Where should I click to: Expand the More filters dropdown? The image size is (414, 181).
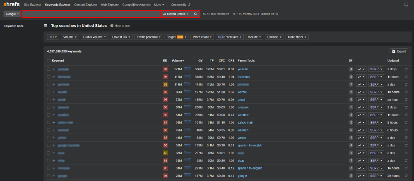point(297,37)
